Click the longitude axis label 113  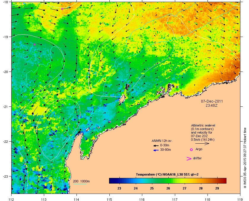44,200
